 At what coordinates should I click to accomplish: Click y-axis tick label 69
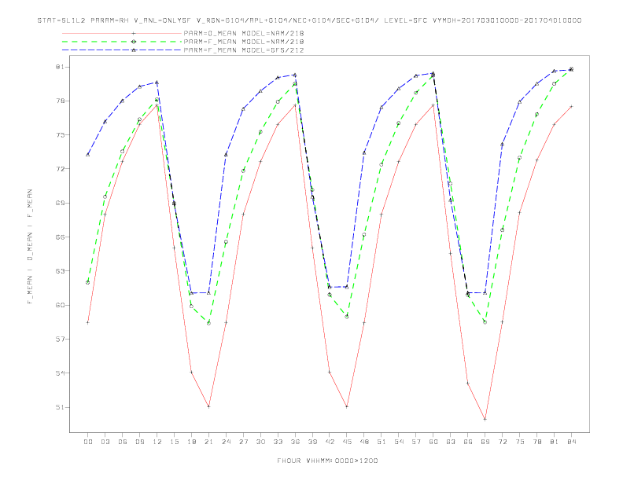pos(60,203)
